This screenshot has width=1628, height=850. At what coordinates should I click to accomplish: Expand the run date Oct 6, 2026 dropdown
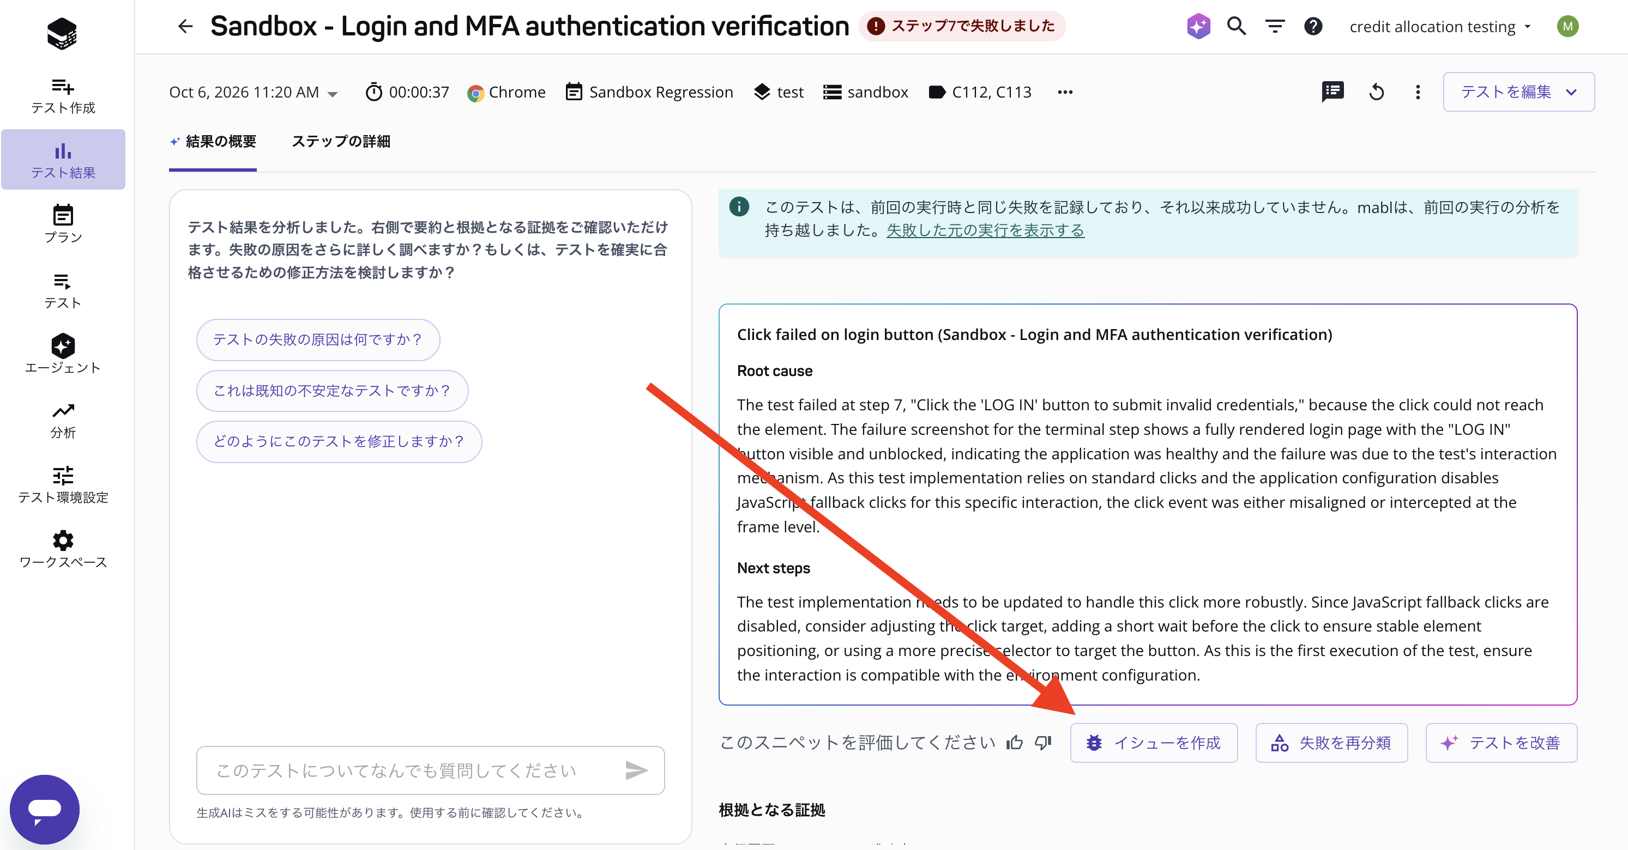click(x=254, y=92)
